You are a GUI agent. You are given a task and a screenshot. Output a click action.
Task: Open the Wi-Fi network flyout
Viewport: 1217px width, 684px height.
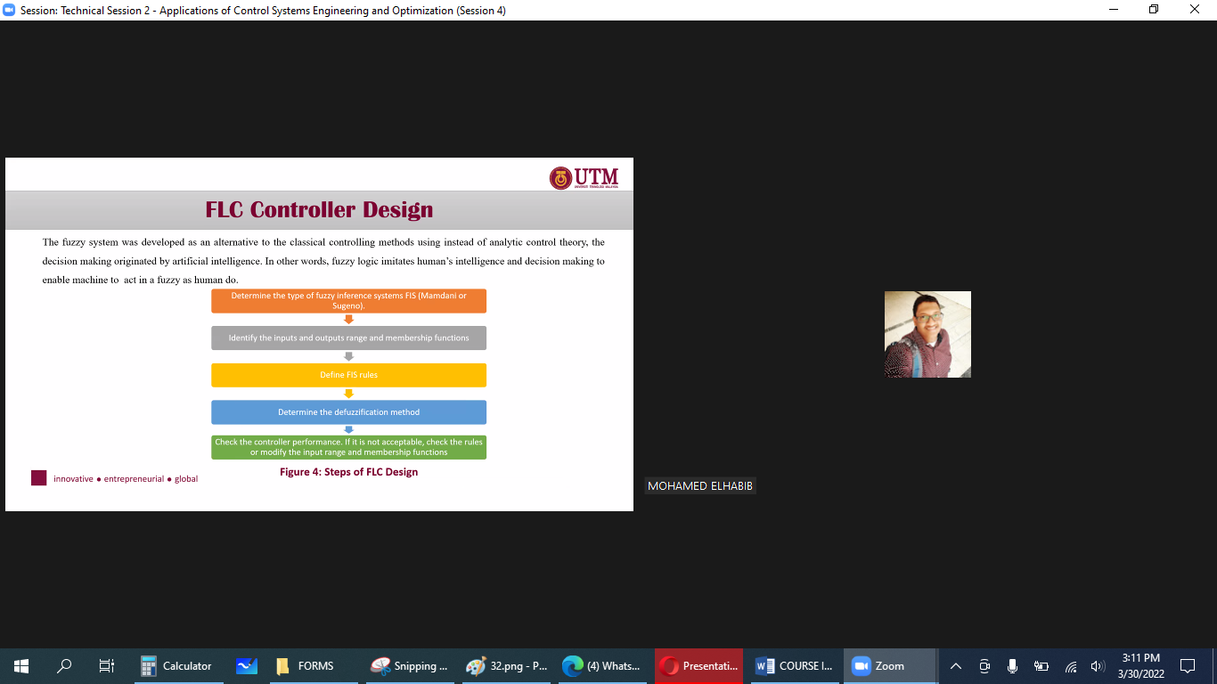1071,665
